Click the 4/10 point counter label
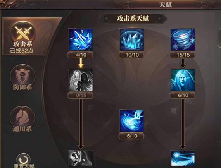 (x=81, y=55)
